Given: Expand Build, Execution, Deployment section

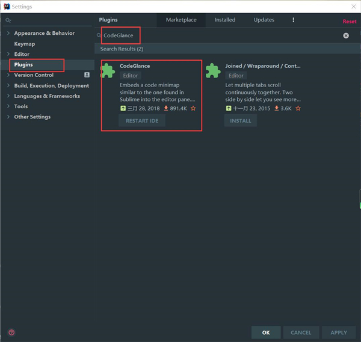Looking at the screenshot, I should click(8, 86).
